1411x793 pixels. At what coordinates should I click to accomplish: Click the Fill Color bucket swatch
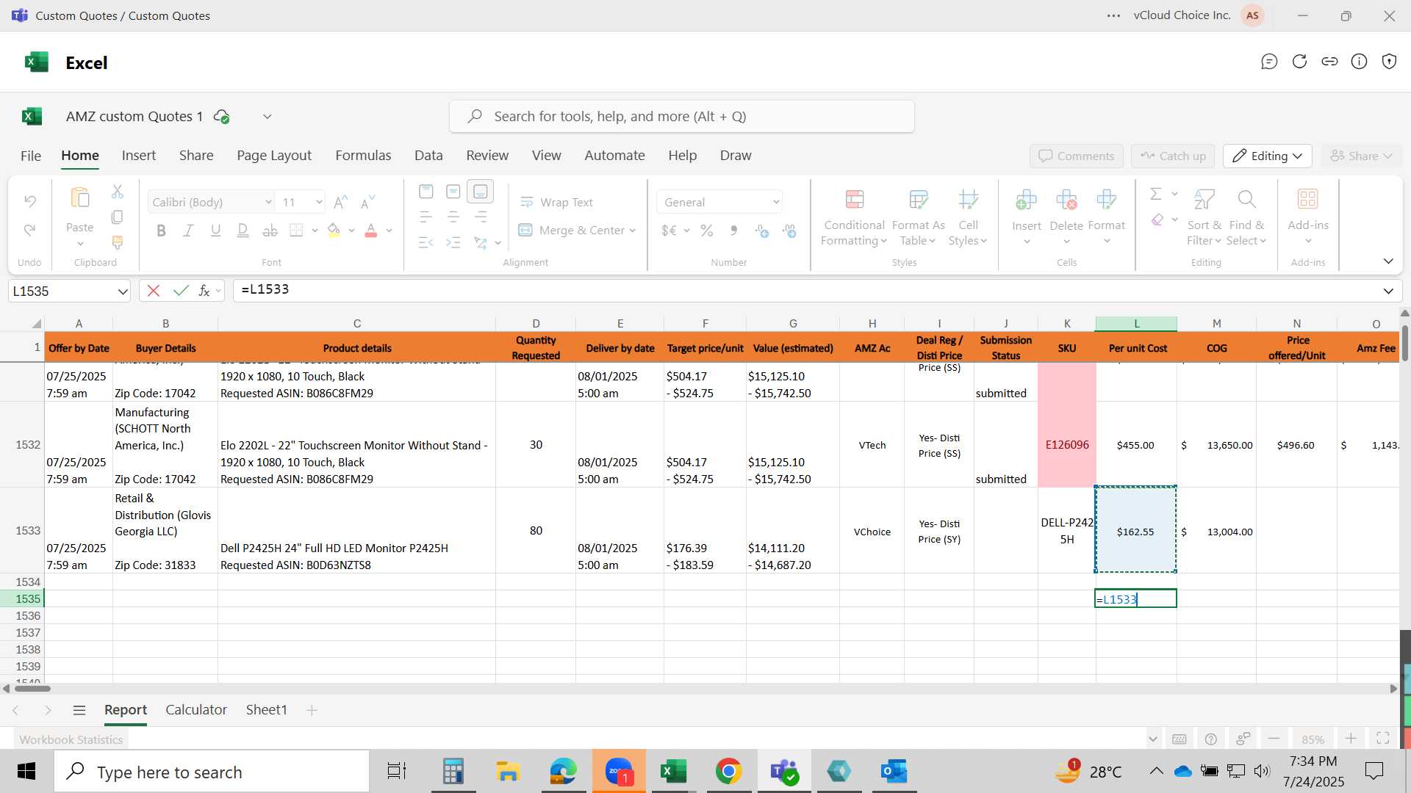334,231
